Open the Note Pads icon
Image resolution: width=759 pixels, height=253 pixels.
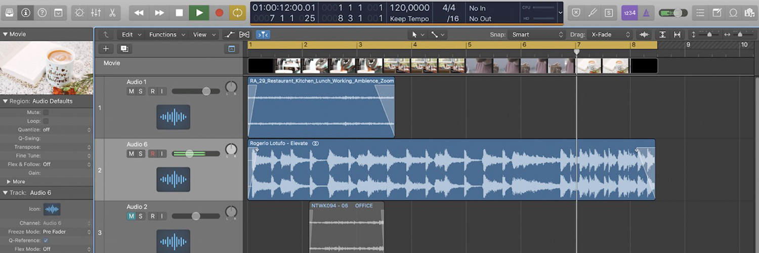pos(716,13)
